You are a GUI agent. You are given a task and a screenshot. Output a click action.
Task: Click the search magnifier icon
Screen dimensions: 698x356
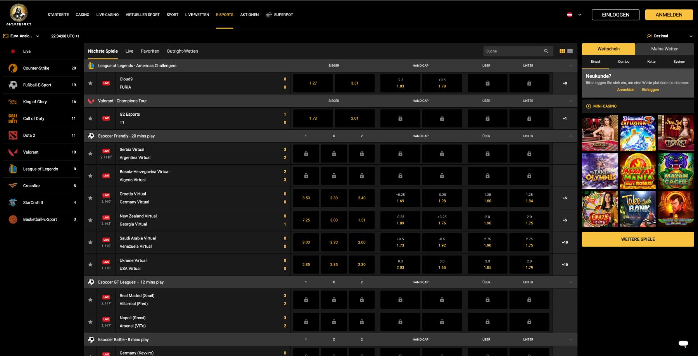click(x=546, y=51)
